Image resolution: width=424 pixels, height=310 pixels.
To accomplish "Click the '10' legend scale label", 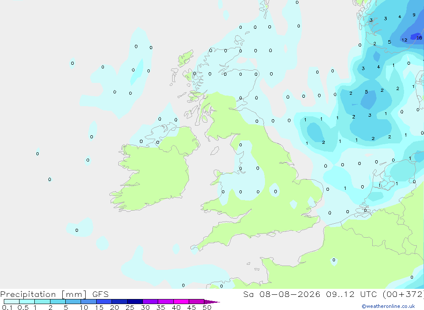I will pos(84,307).
